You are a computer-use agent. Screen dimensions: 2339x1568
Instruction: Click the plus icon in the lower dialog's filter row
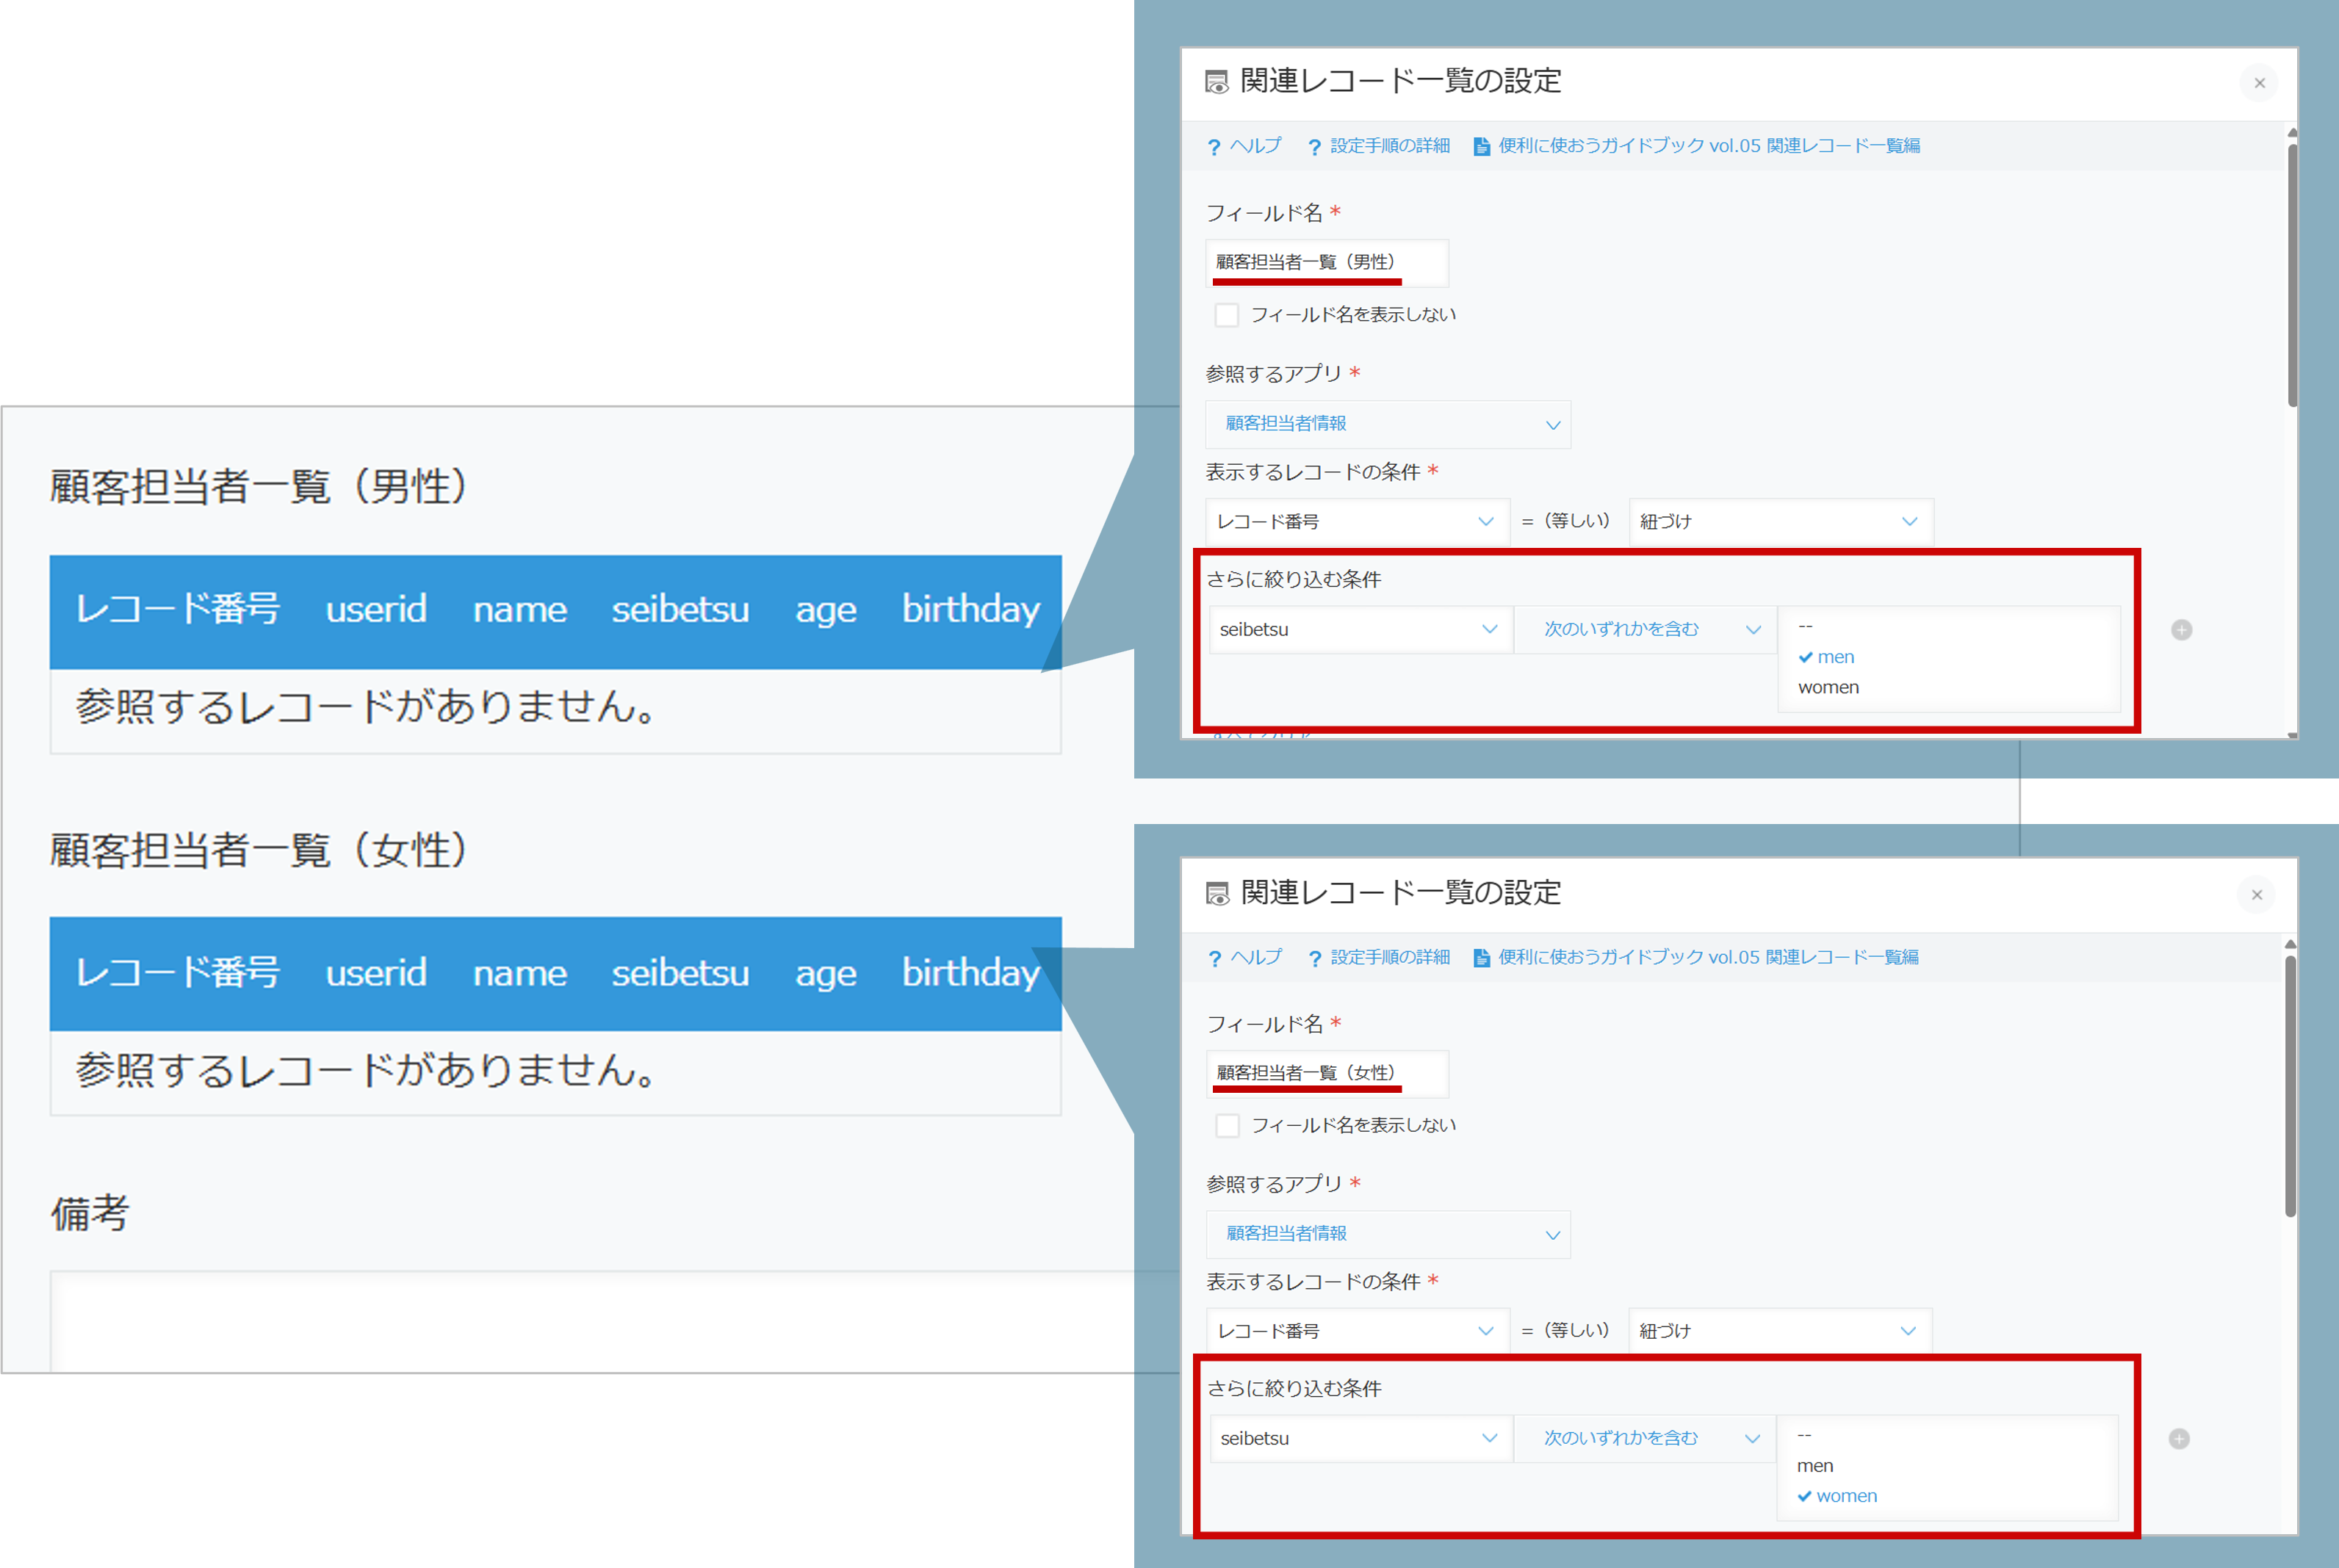pyautogui.click(x=2179, y=1439)
